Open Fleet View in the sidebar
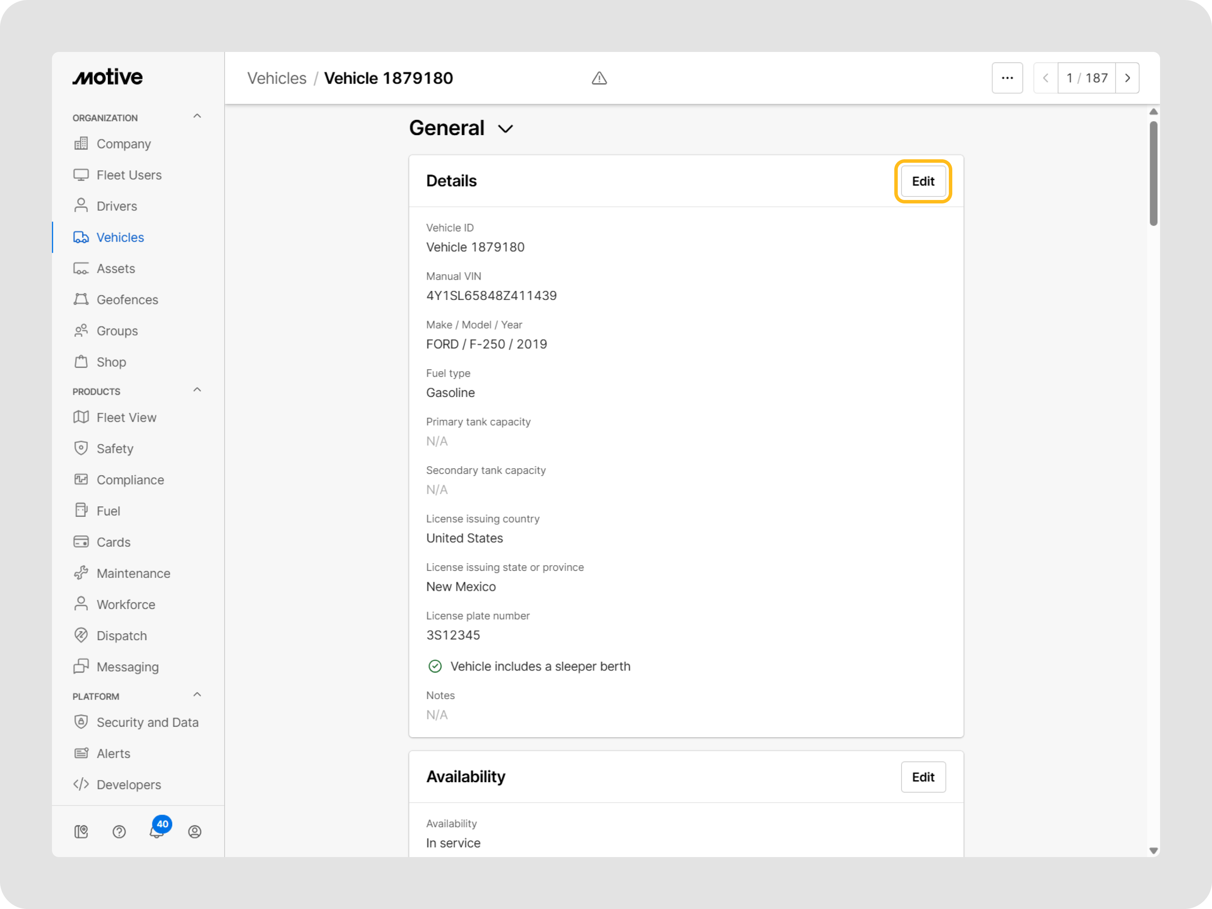 126,418
